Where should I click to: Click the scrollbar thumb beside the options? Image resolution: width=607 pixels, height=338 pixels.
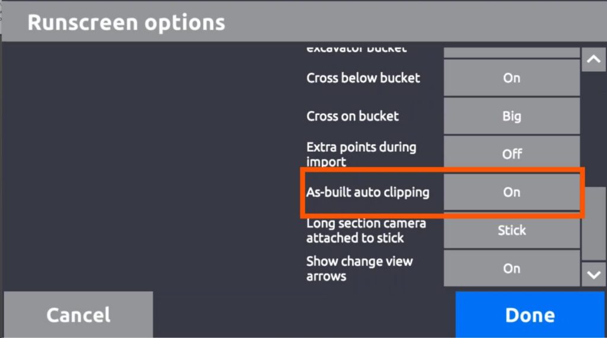(593, 224)
